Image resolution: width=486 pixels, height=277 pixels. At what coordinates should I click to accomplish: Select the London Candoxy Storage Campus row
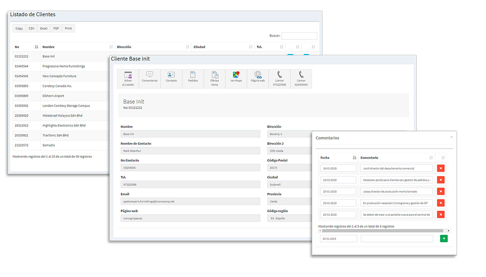(x=61, y=106)
